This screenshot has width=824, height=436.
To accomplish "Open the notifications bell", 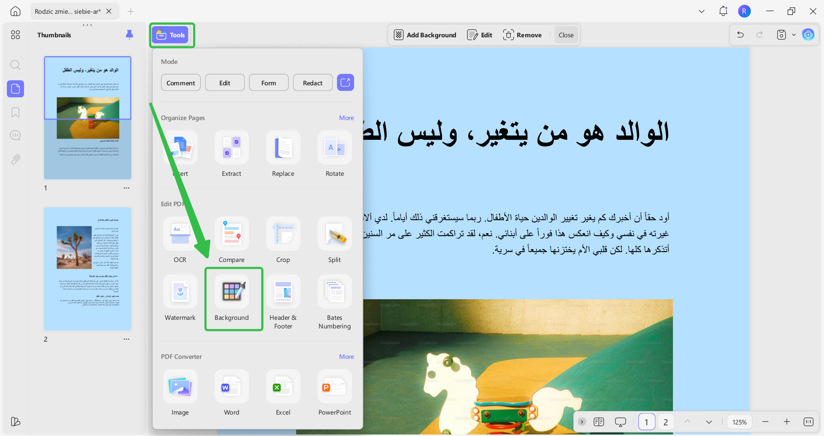I will tap(723, 11).
